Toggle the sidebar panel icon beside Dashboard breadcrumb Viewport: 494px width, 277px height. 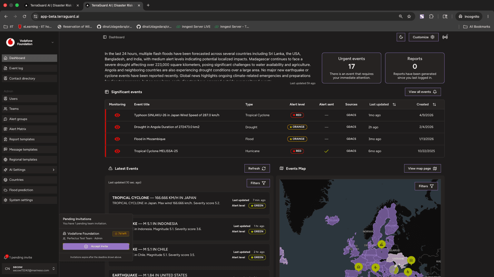(105, 37)
